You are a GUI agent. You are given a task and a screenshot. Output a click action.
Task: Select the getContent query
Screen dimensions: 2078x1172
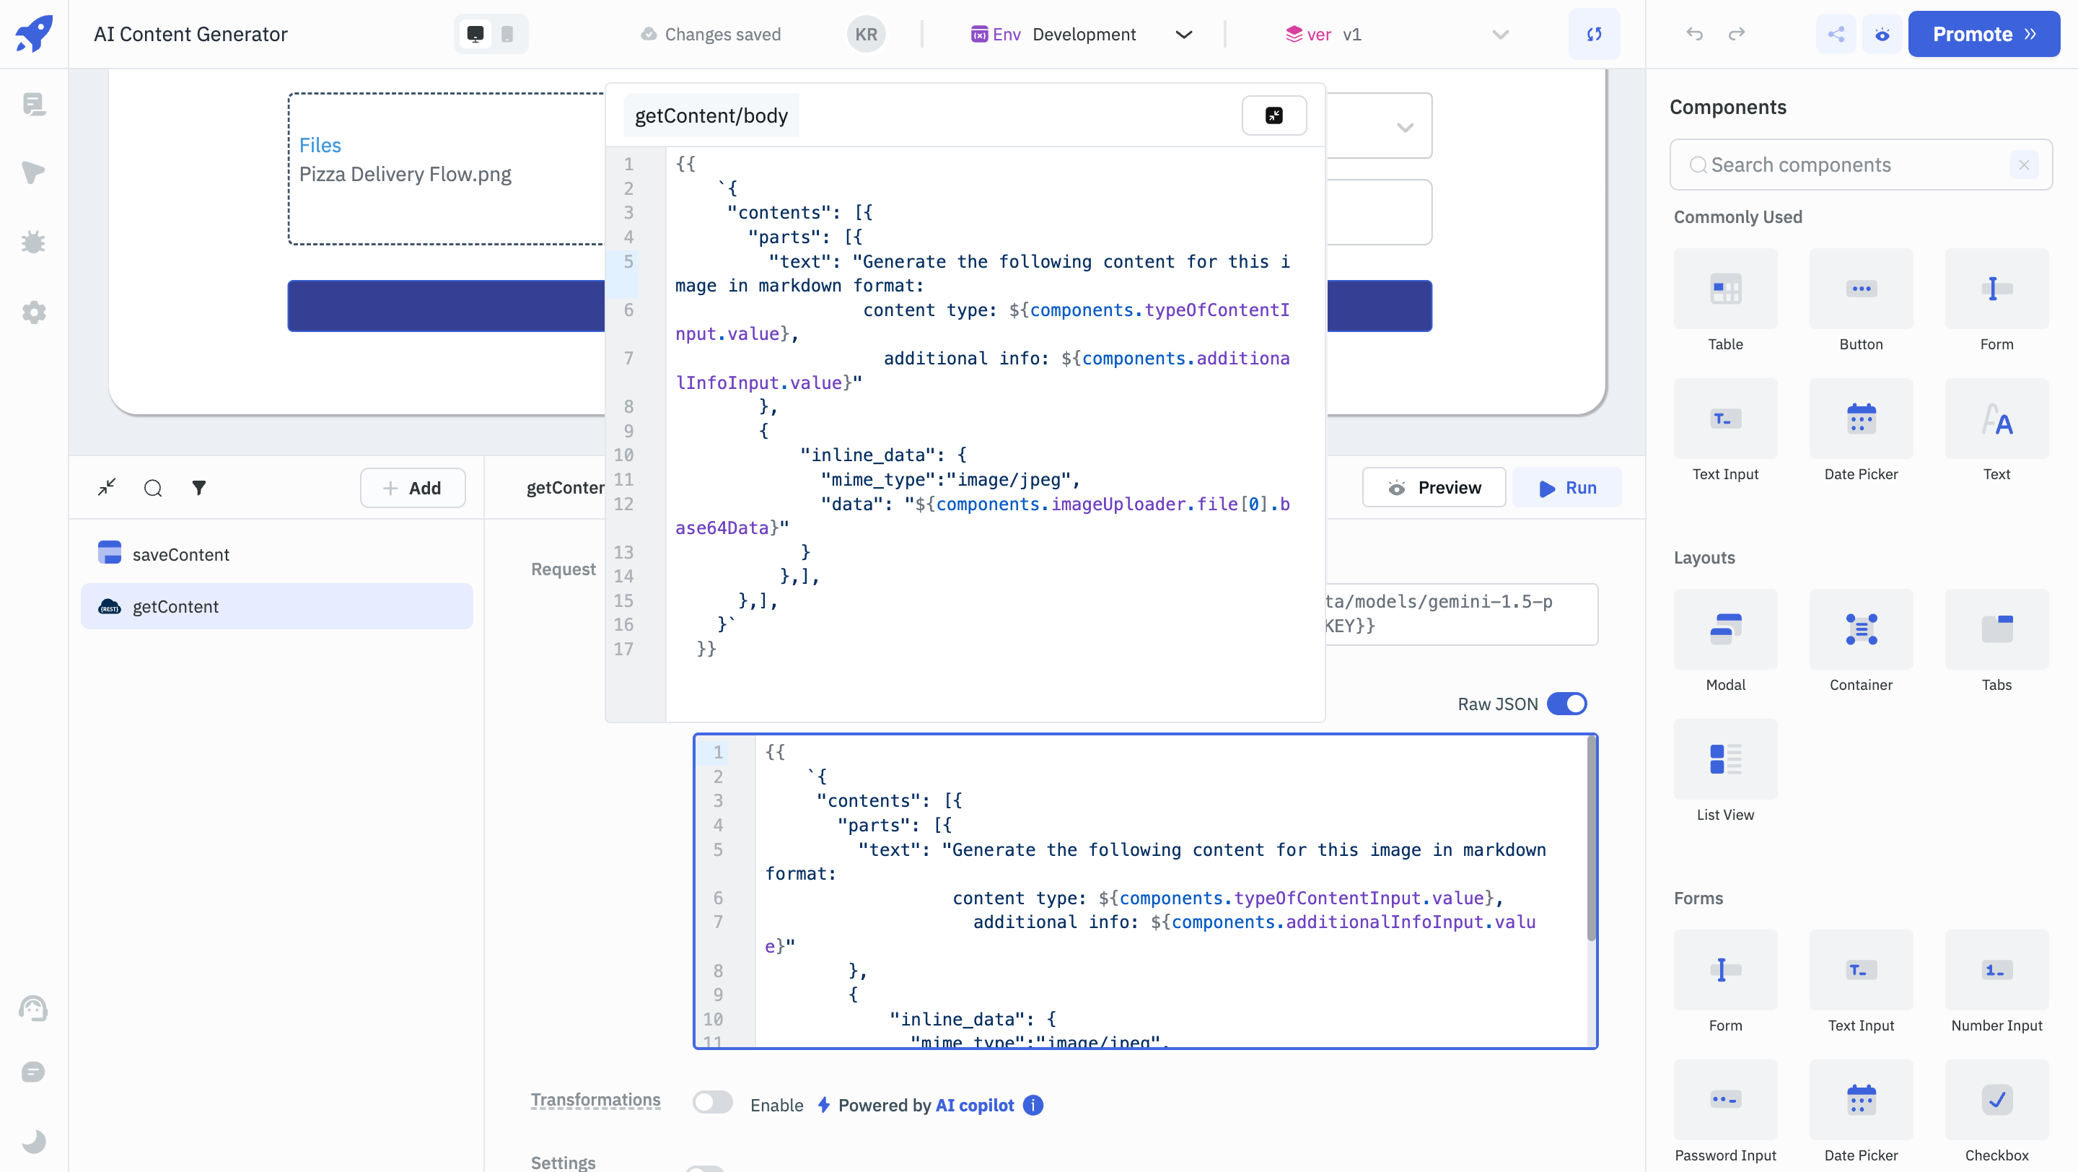point(175,607)
